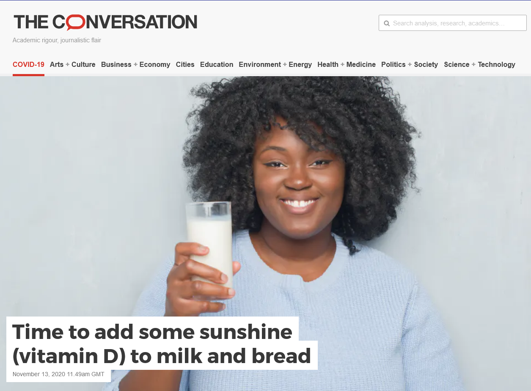Screen dimensions: 531x391
Task: Select the Environment menu item
Action: (x=260, y=64)
